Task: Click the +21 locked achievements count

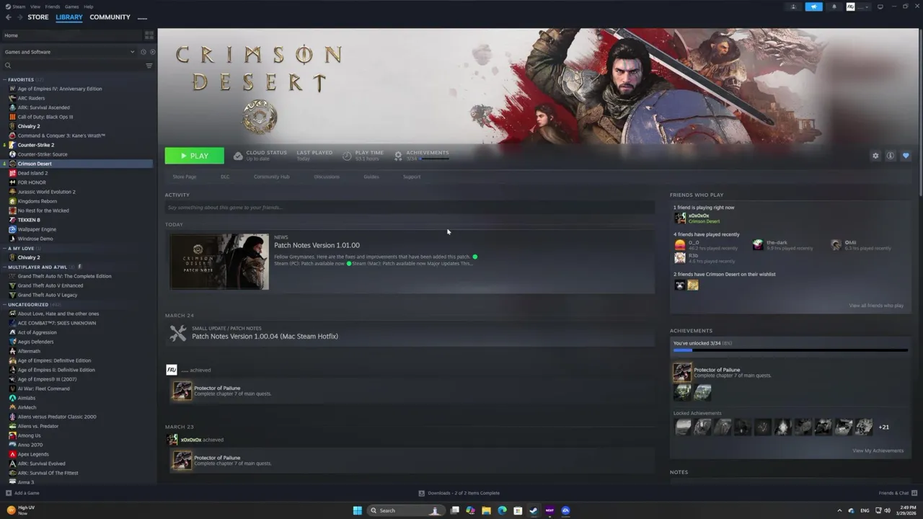Action: (x=883, y=427)
